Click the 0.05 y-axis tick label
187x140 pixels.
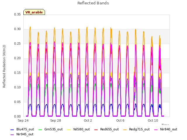18,102
